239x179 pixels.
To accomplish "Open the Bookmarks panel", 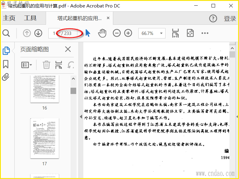I will pos(6,64).
